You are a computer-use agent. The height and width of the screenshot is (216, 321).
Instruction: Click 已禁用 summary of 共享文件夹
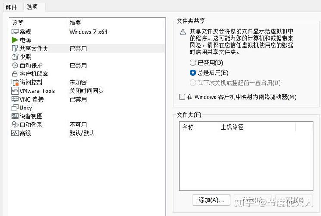pos(78,48)
